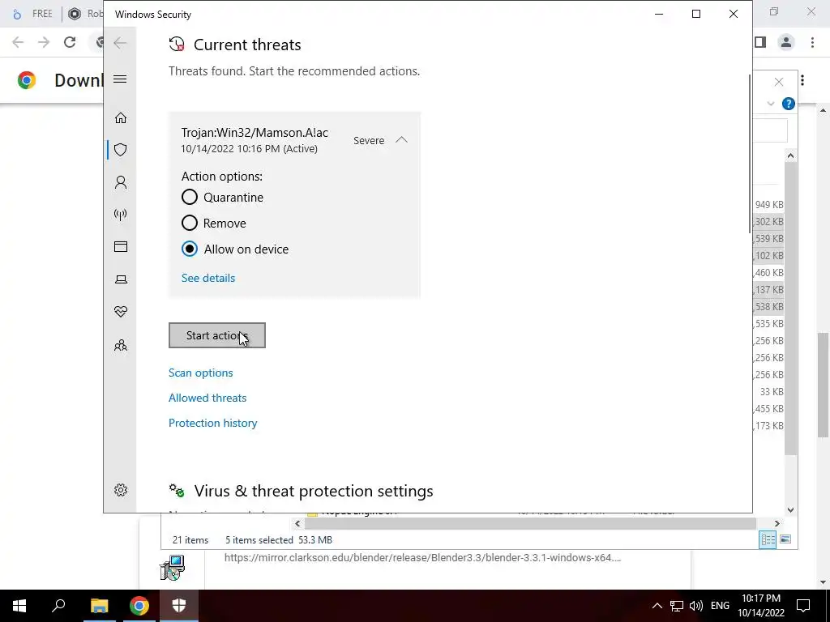Open Chrome's three-dot menu
Viewport: 830px width, 622px height.
coord(812,42)
